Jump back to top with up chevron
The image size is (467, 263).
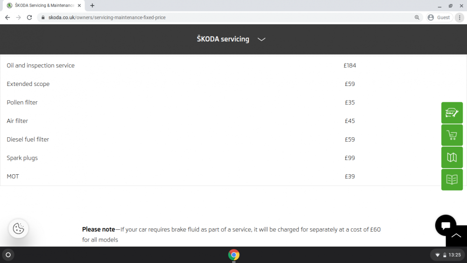click(x=456, y=236)
